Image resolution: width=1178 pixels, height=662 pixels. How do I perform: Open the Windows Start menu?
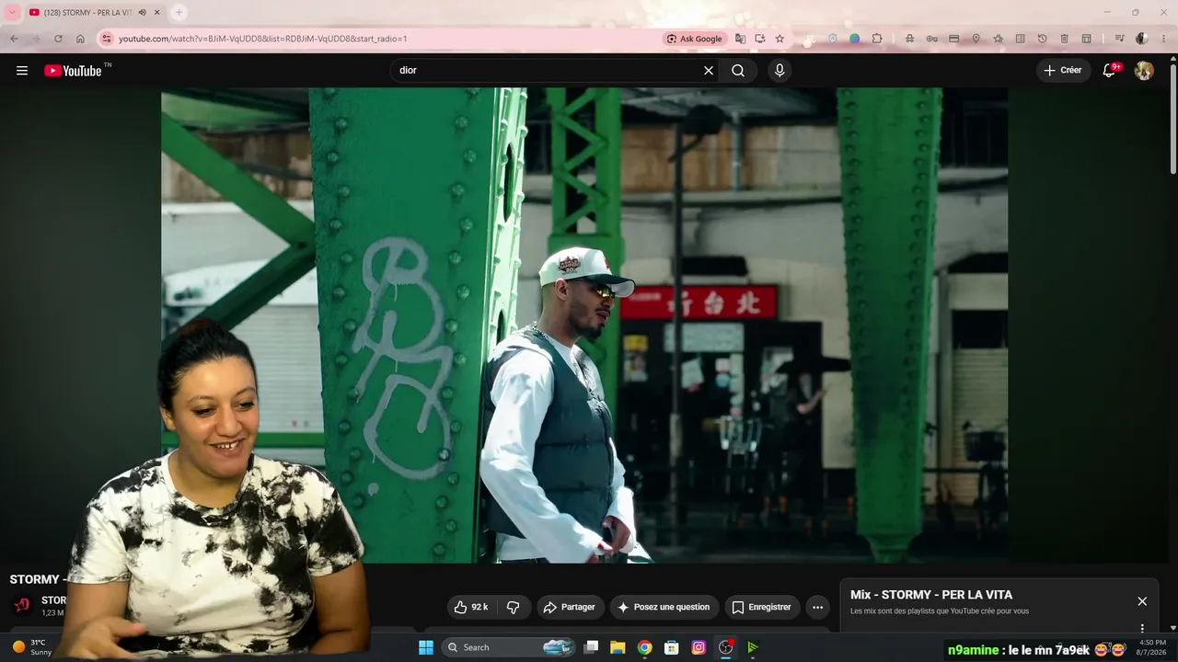point(426,647)
